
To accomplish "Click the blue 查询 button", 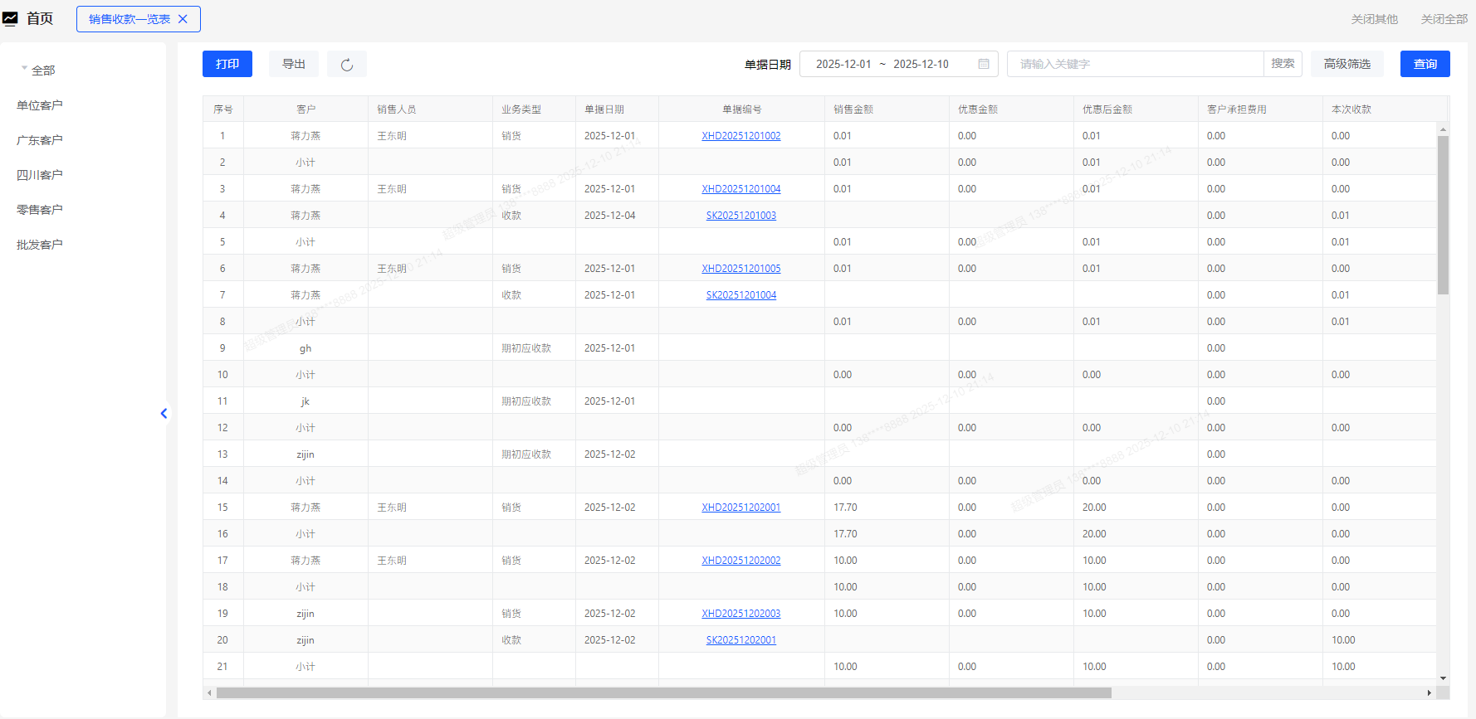I will tap(1425, 64).
